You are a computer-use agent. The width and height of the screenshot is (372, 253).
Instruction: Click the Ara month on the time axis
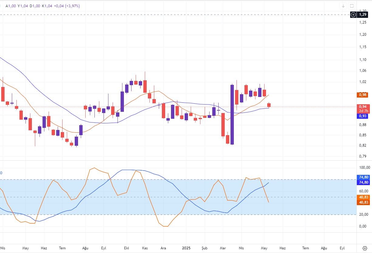click(x=163, y=248)
